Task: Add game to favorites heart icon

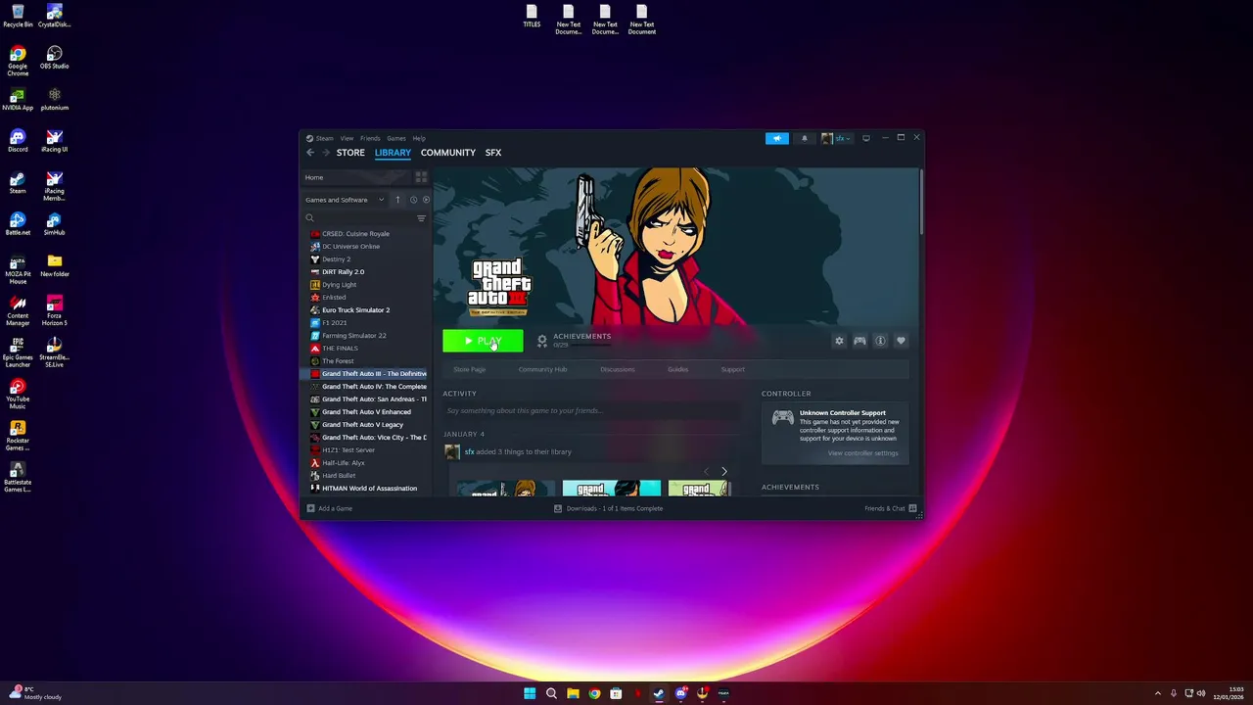Action: 901,341
